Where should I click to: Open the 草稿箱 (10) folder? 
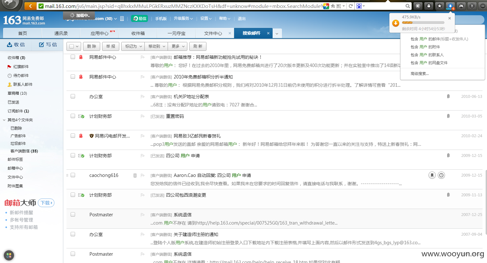tap(17, 93)
